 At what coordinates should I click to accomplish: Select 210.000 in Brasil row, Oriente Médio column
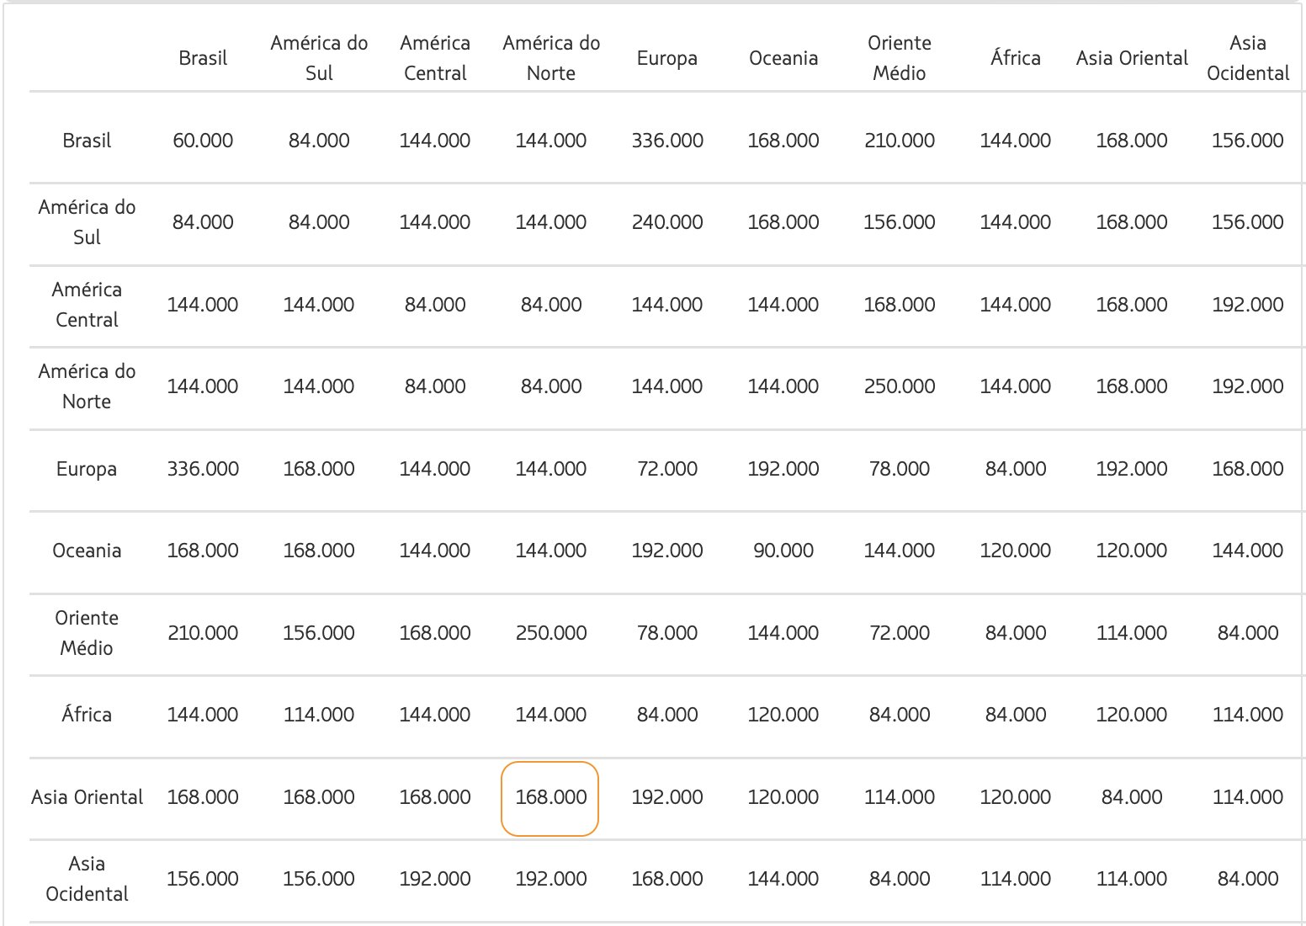point(899,141)
